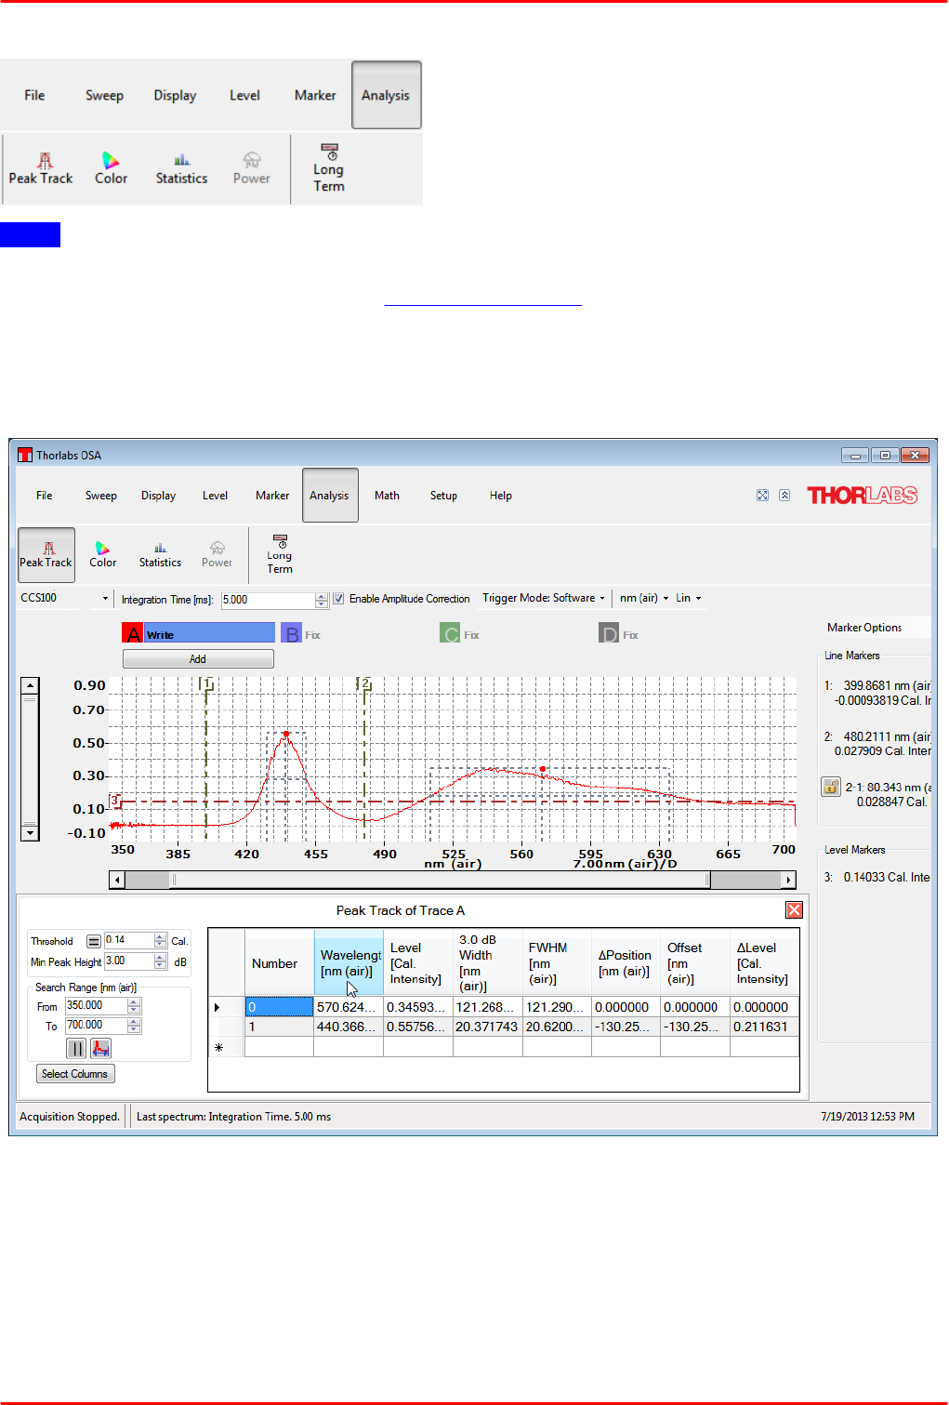Open the Marker menu in the top snippet
Screen dimensions: 949x1405
(x=315, y=95)
